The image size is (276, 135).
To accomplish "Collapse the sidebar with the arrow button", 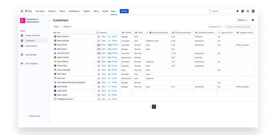I will [49, 21].
